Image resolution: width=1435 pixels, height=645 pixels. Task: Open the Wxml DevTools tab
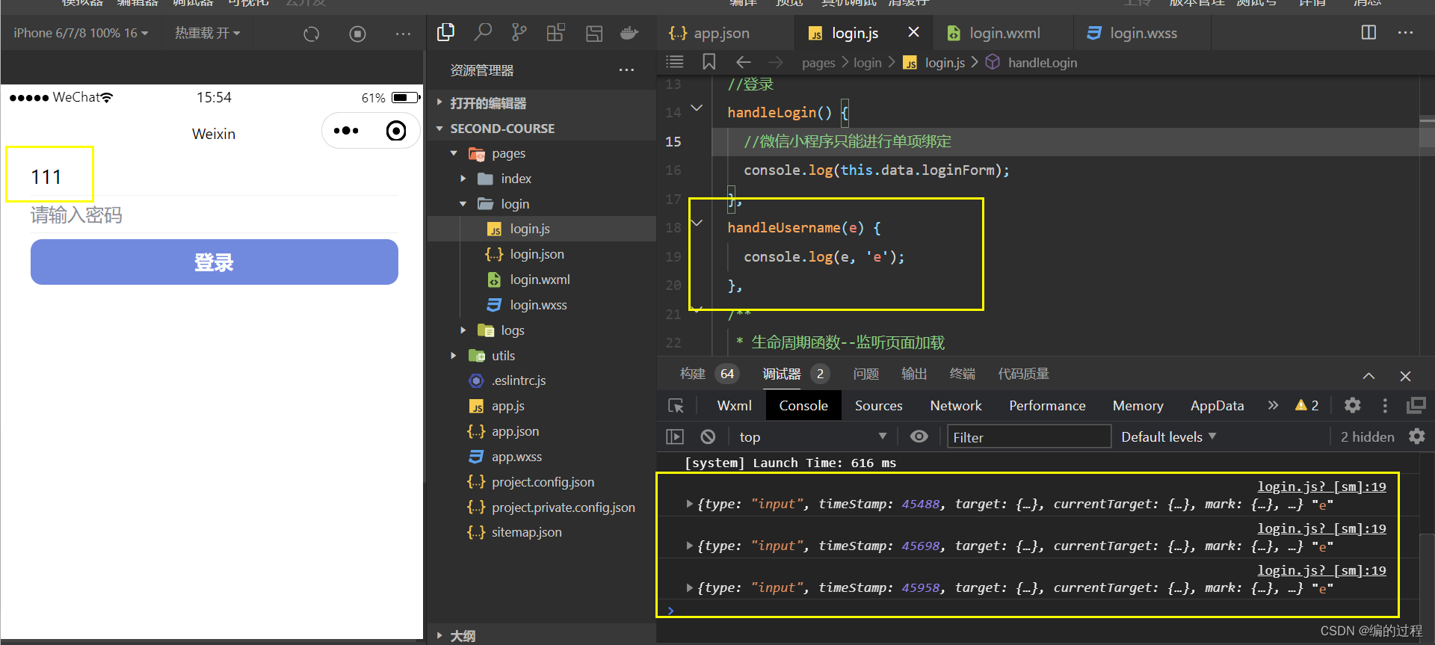734,405
